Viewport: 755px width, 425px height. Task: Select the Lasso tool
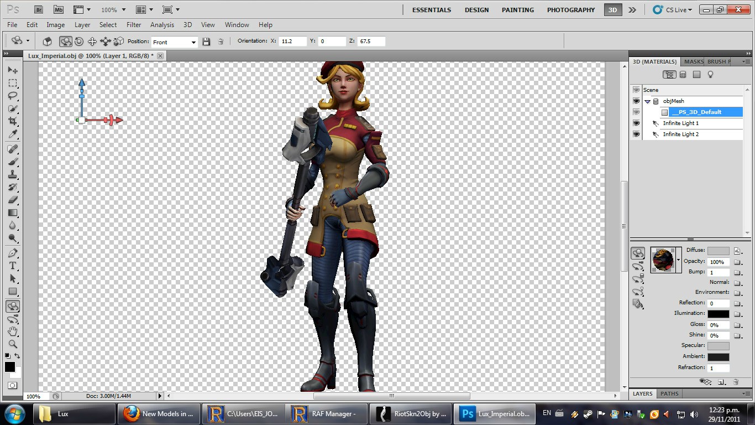coord(13,96)
